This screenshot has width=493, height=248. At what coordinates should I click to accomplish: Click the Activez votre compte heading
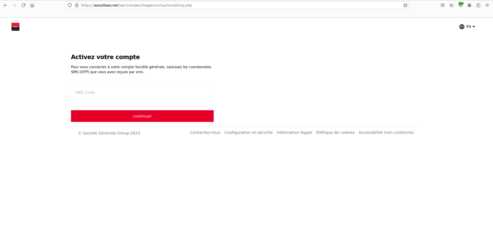[x=105, y=57]
